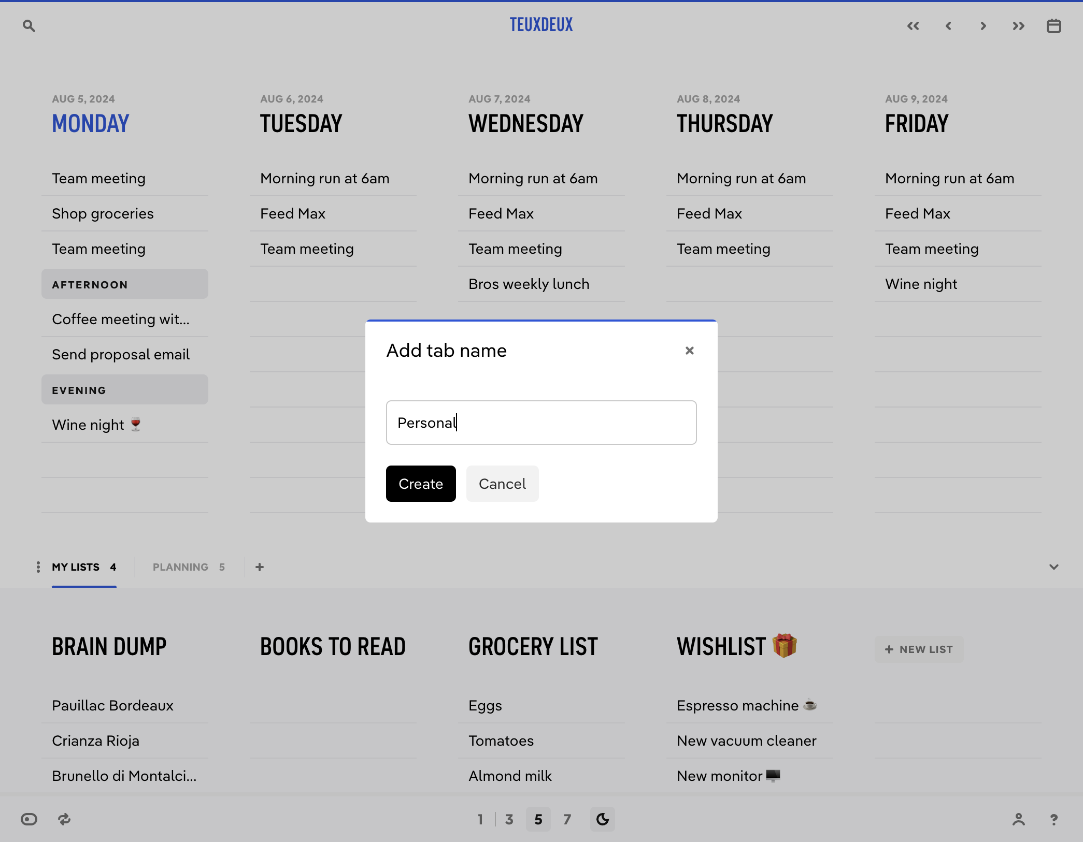The height and width of the screenshot is (842, 1083).
Task: Show 3 day column view
Action: click(509, 819)
